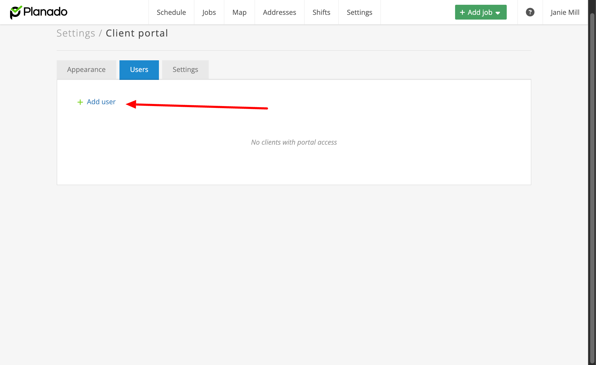596x365 pixels.
Task: Open the Map page
Action: [239, 12]
